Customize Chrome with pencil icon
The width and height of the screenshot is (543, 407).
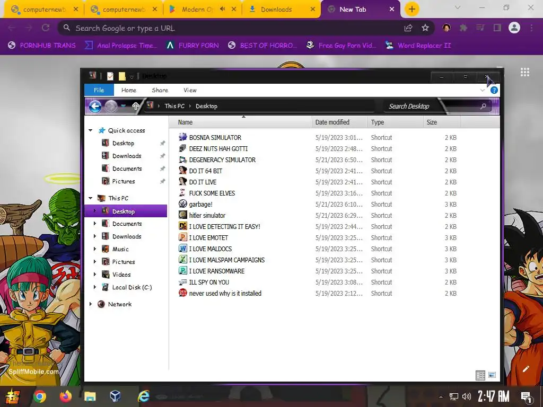coord(526,369)
